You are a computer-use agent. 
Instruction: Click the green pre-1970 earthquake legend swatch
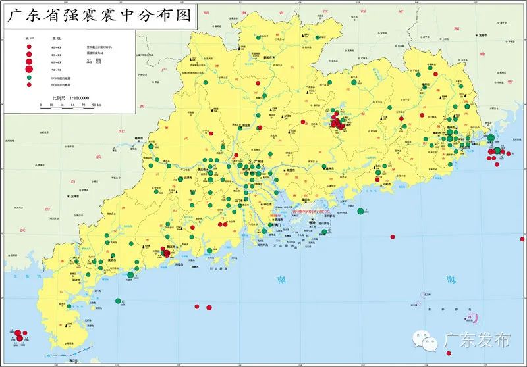coord(29,77)
